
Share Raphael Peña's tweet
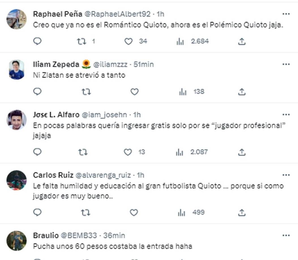coord(241,41)
